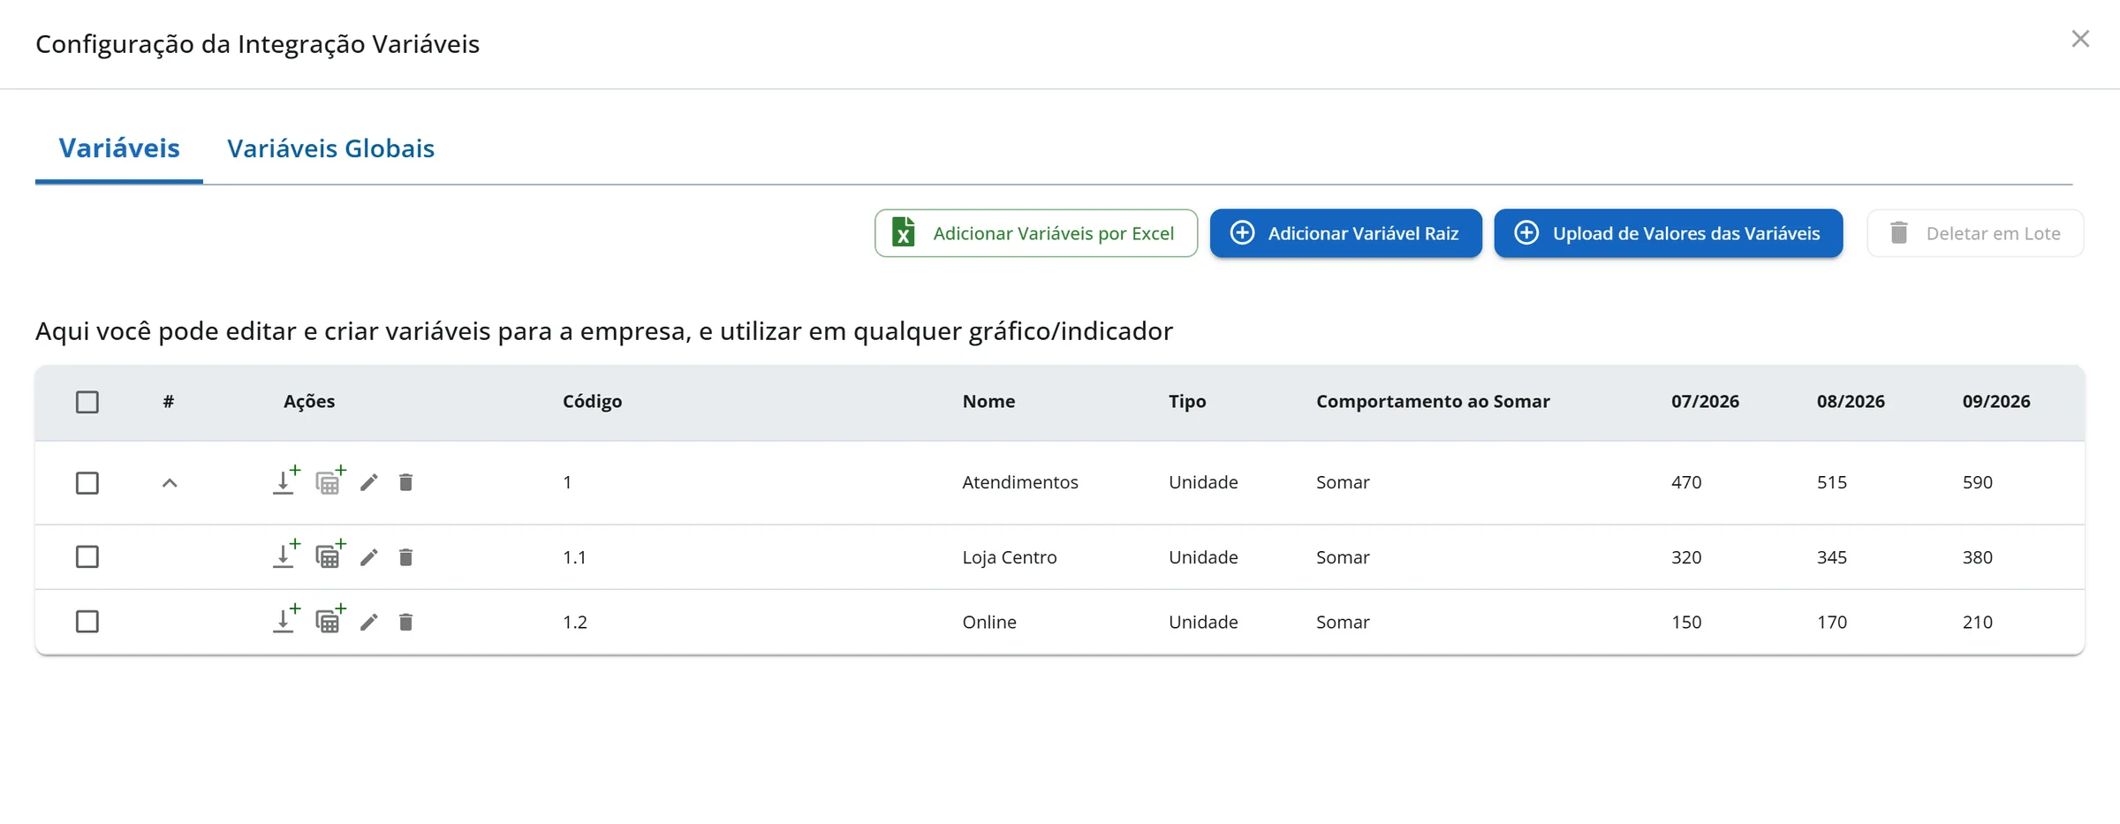Click add sub-variable icon in Loja Centro row
Viewport: 2120px width, 824px height.
tap(285, 556)
